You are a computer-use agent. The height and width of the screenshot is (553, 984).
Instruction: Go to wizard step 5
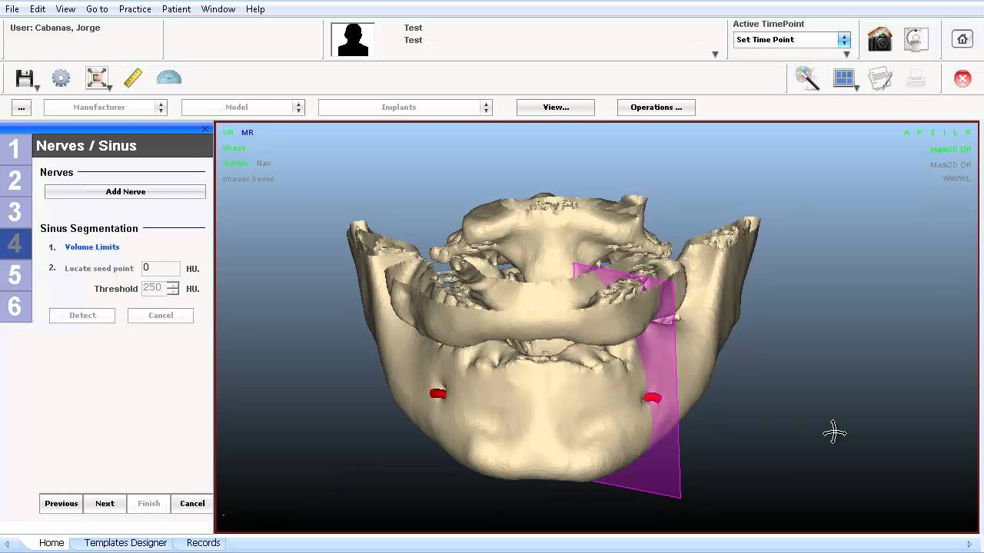[x=15, y=276]
